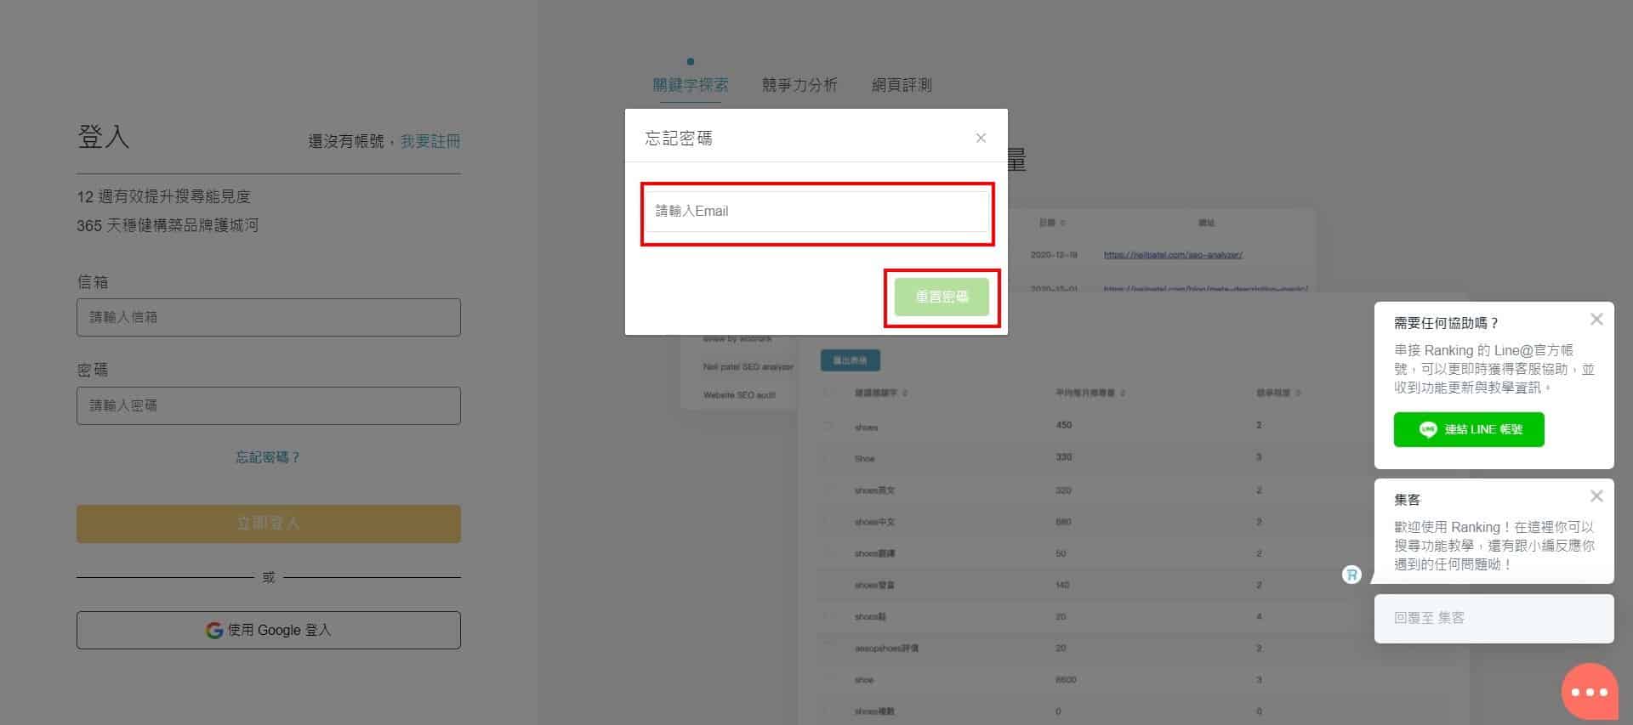Open the neilpatel.com/seo-analyzer link

(x=1172, y=255)
